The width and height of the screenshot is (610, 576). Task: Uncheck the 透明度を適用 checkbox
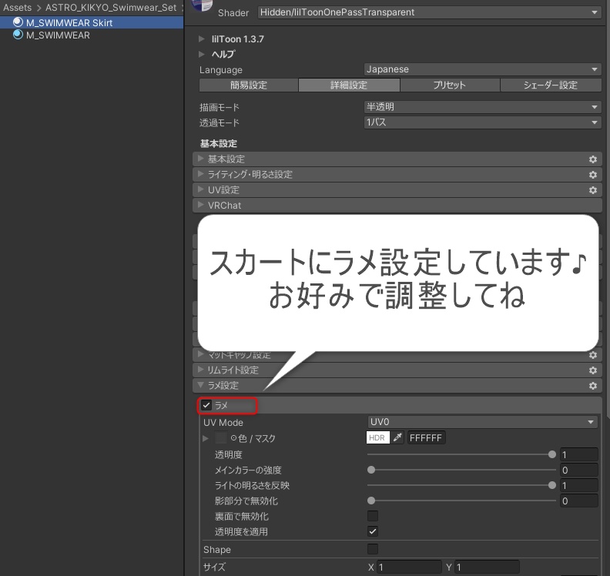pyautogui.click(x=373, y=531)
